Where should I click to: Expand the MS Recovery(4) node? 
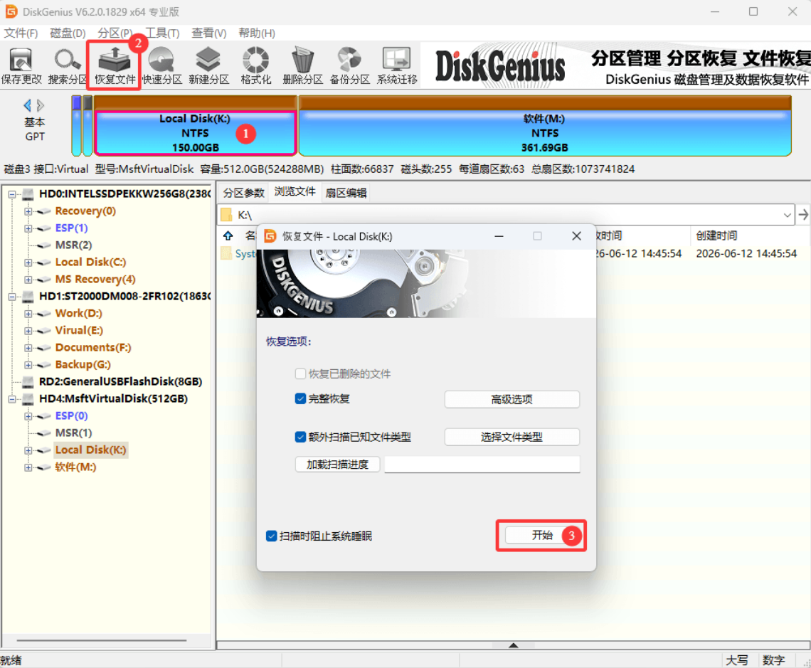tap(28, 280)
